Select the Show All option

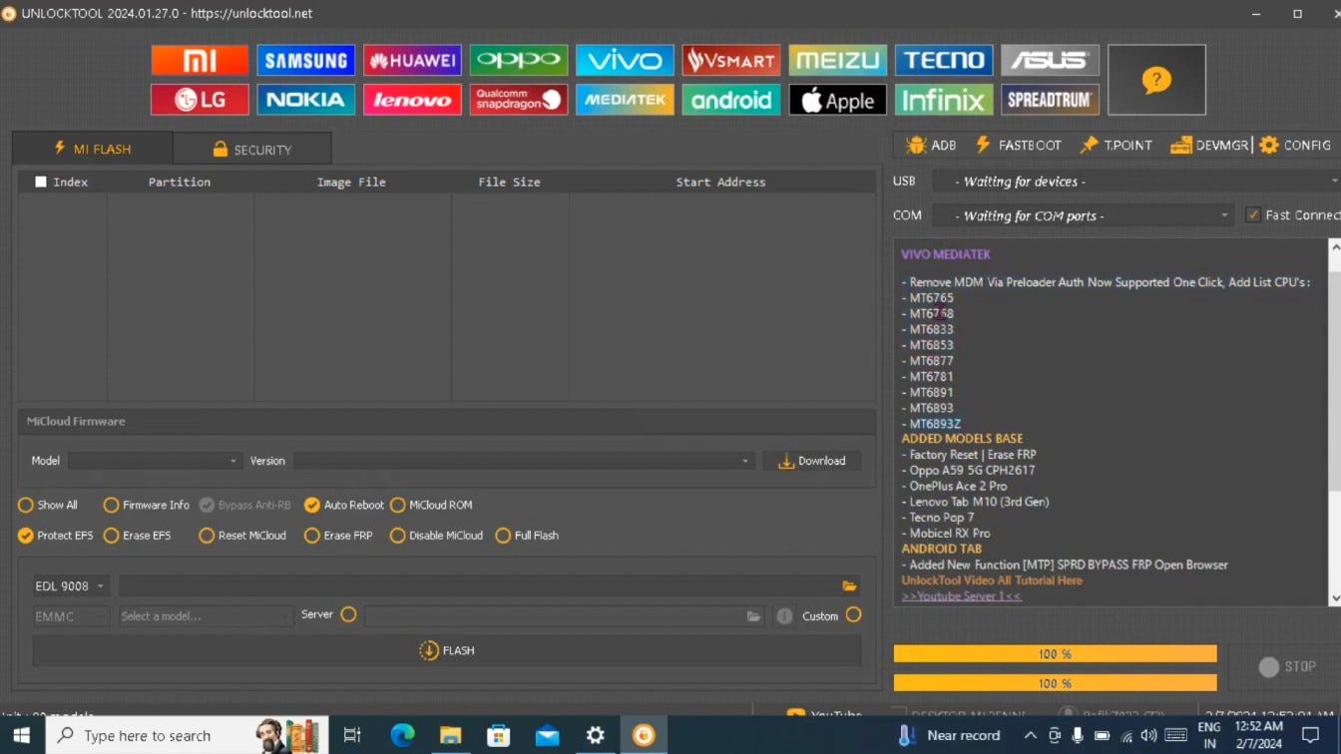(x=48, y=505)
